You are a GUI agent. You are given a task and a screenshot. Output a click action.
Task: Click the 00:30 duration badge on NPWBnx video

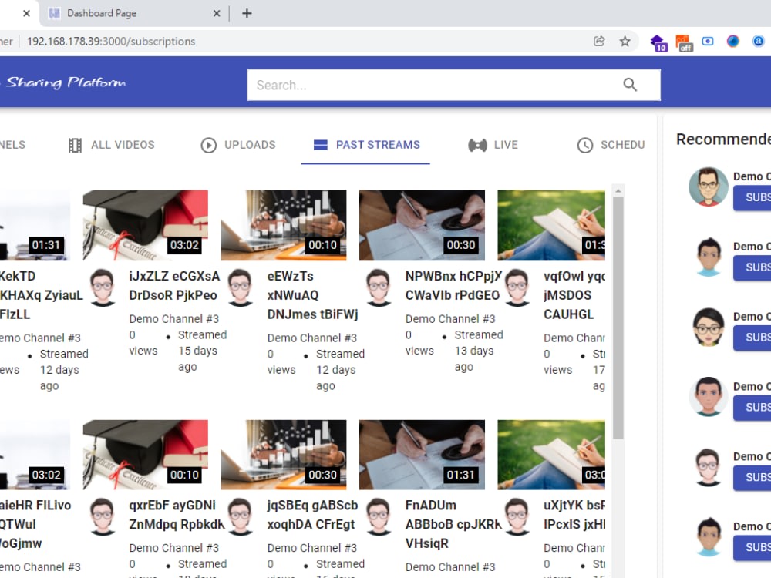pyautogui.click(x=461, y=245)
